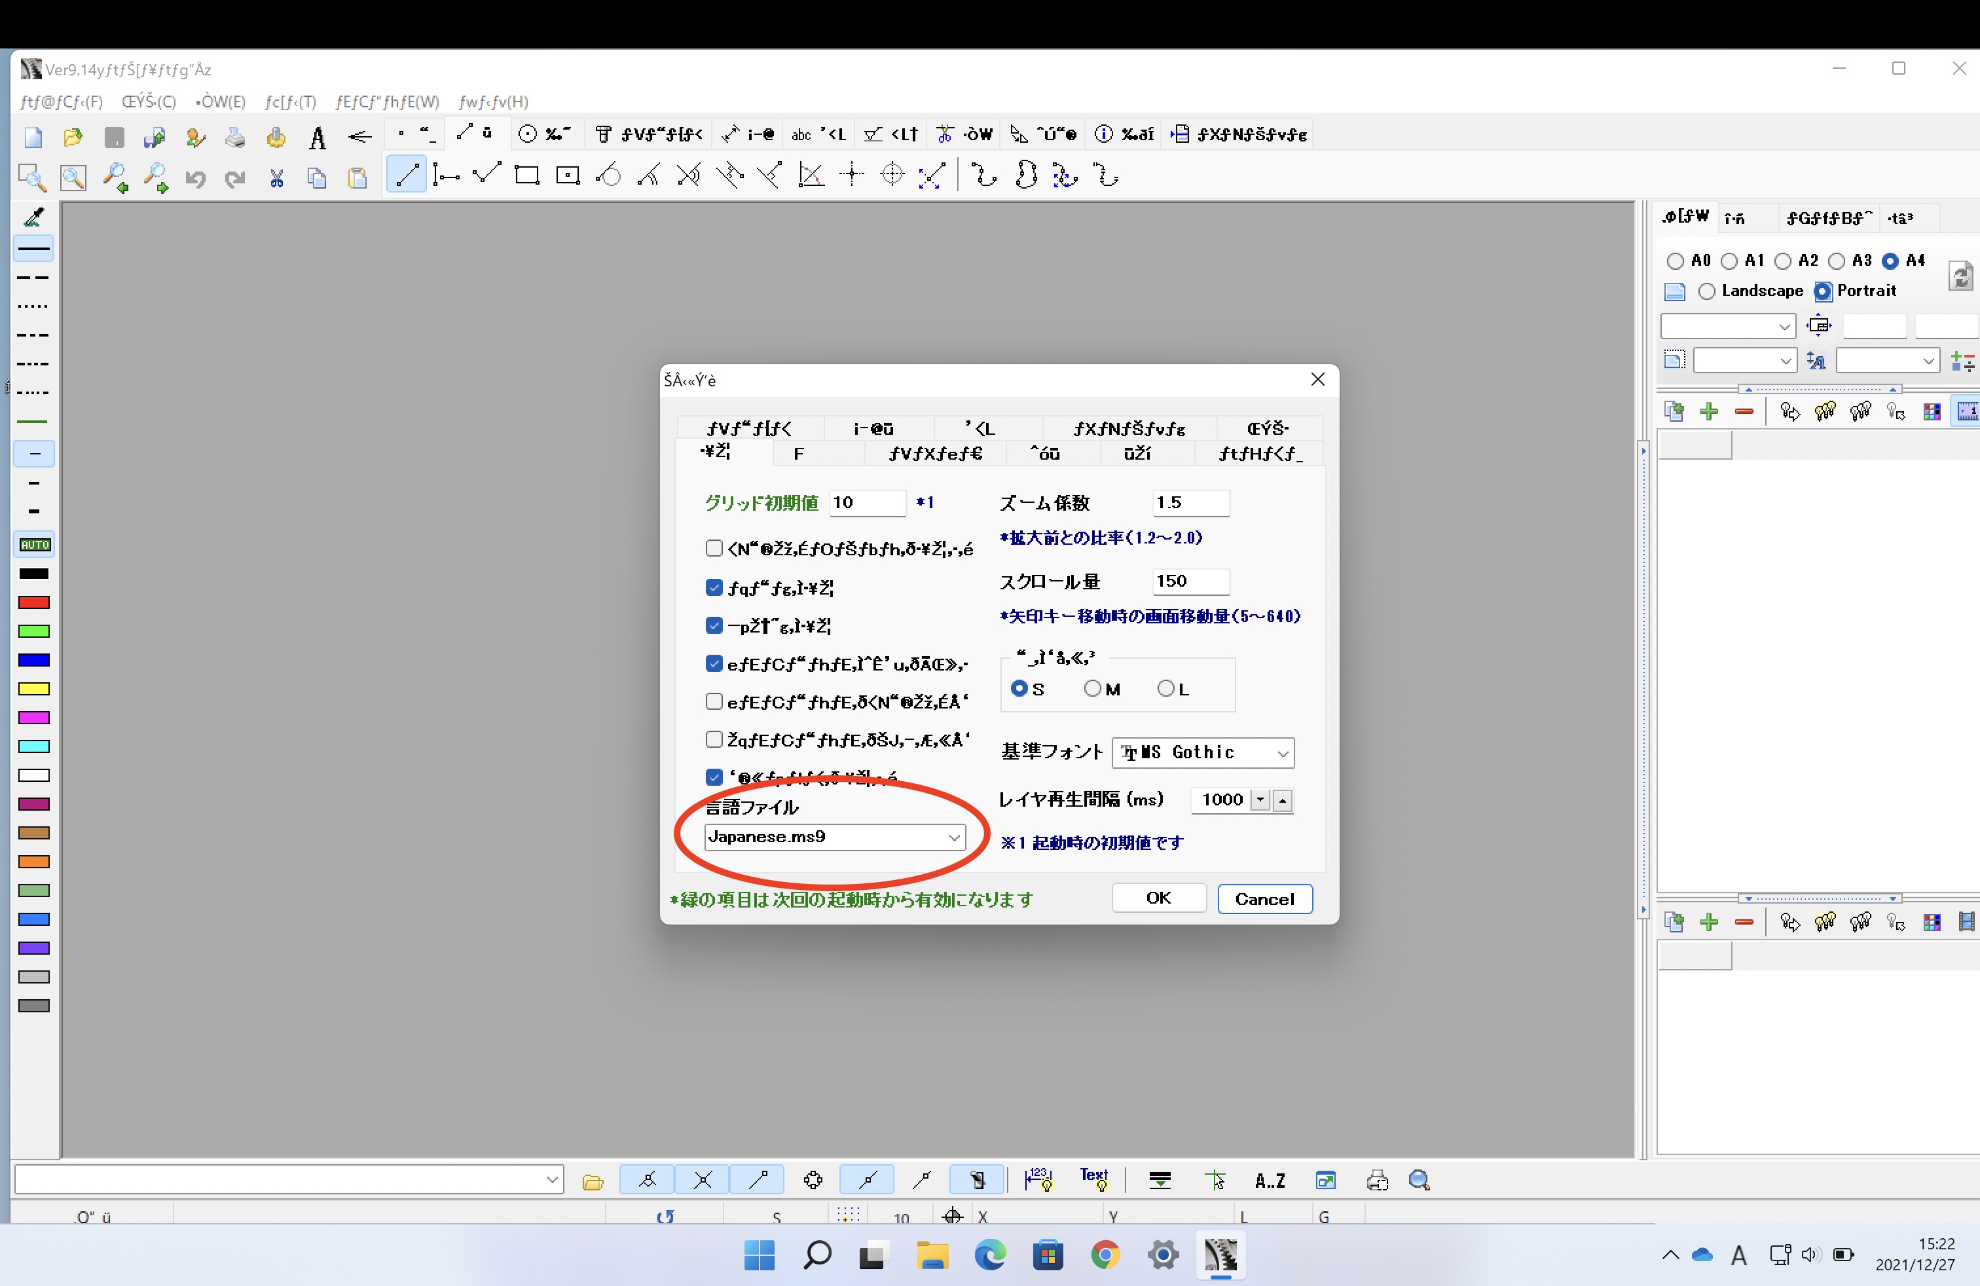This screenshot has width=1980, height=1286.
Task: Click the copy icon in toolbar
Action: pos(317,177)
